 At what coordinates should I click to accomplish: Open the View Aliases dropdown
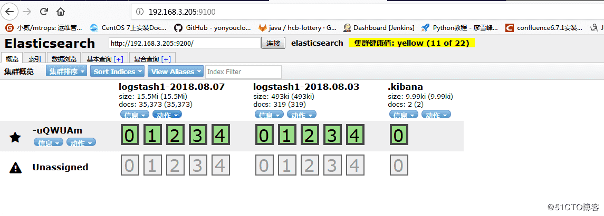175,71
